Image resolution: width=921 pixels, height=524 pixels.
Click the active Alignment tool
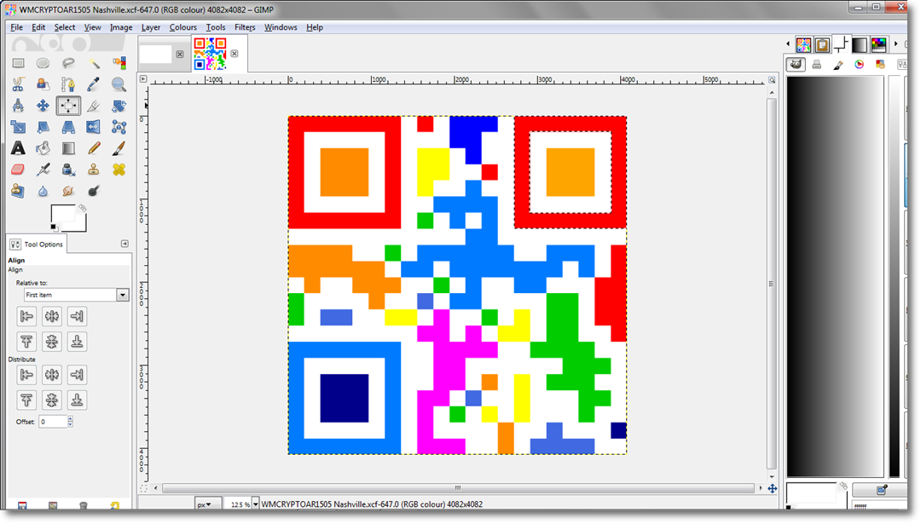click(x=68, y=106)
